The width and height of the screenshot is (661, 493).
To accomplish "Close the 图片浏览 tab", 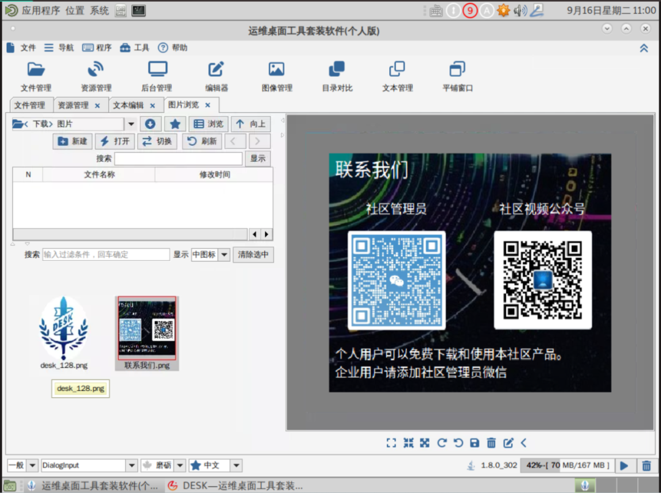I will [x=208, y=105].
